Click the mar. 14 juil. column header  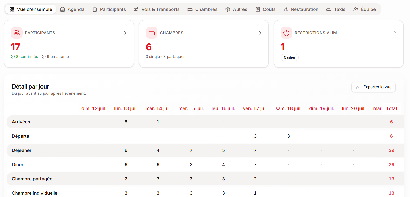click(x=158, y=108)
